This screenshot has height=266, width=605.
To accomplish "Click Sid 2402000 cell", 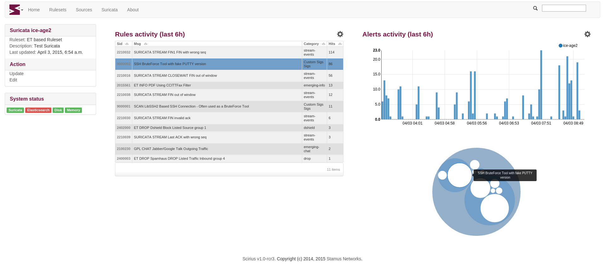I will tap(124, 128).
